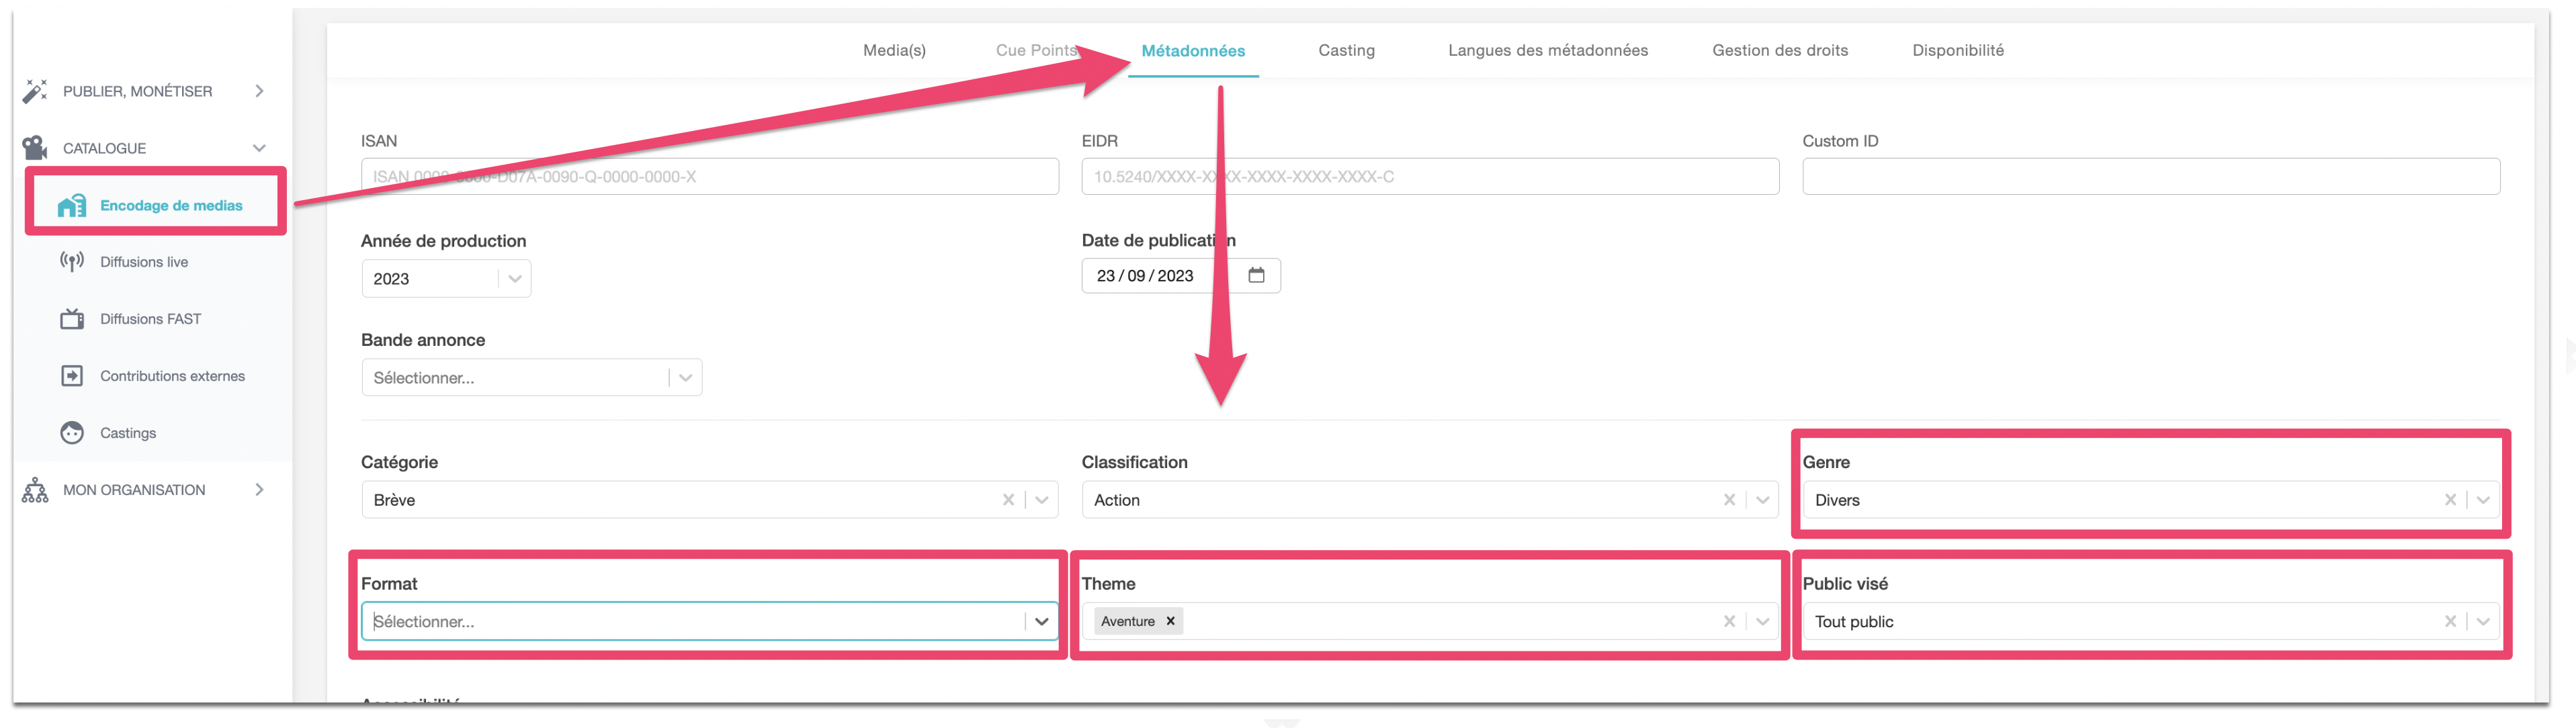Viewport: 2576px width, 728px height.
Task: Click the Mon Organisation hierarchy icon
Action: tap(35, 490)
